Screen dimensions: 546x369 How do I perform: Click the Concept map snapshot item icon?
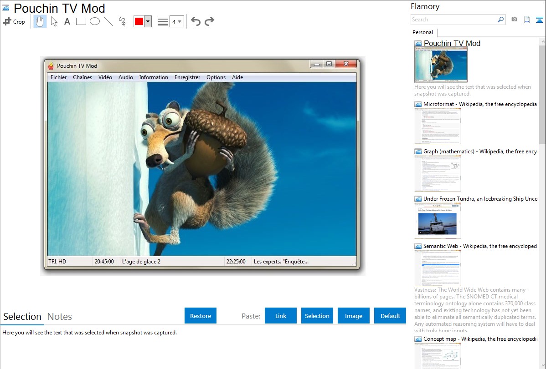(418, 339)
